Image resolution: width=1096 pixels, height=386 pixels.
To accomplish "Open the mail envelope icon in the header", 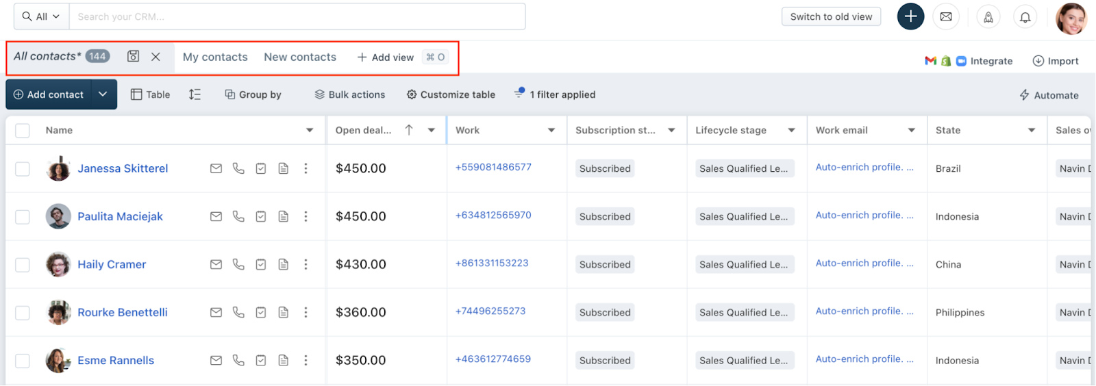I will click(946, 17).
